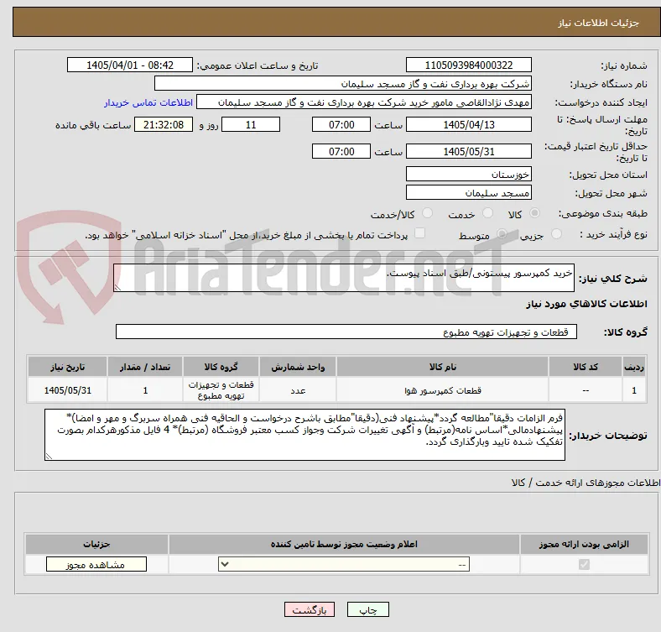Select the جزیی purchase type radio

(x=556, y=233)
